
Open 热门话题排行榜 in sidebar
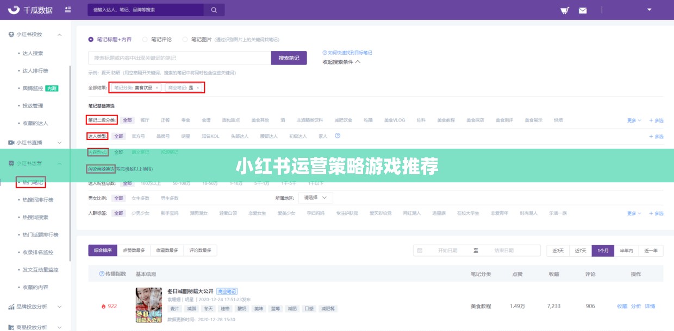pos(40,235)
